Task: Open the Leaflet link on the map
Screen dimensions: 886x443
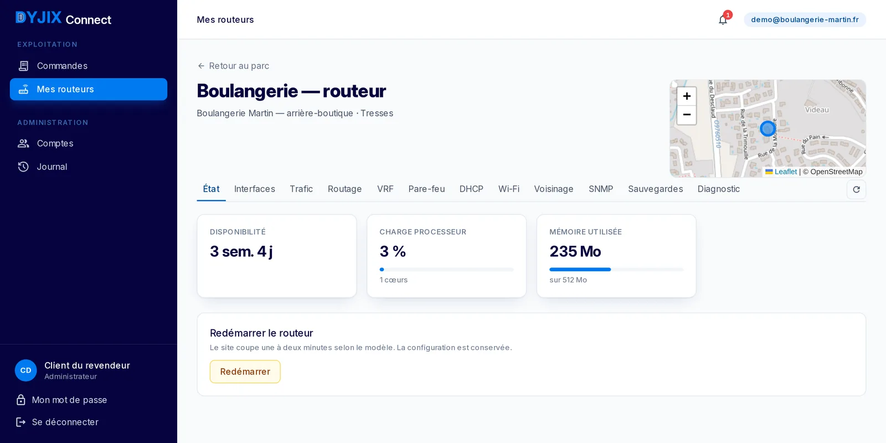Action: point(781,172)
